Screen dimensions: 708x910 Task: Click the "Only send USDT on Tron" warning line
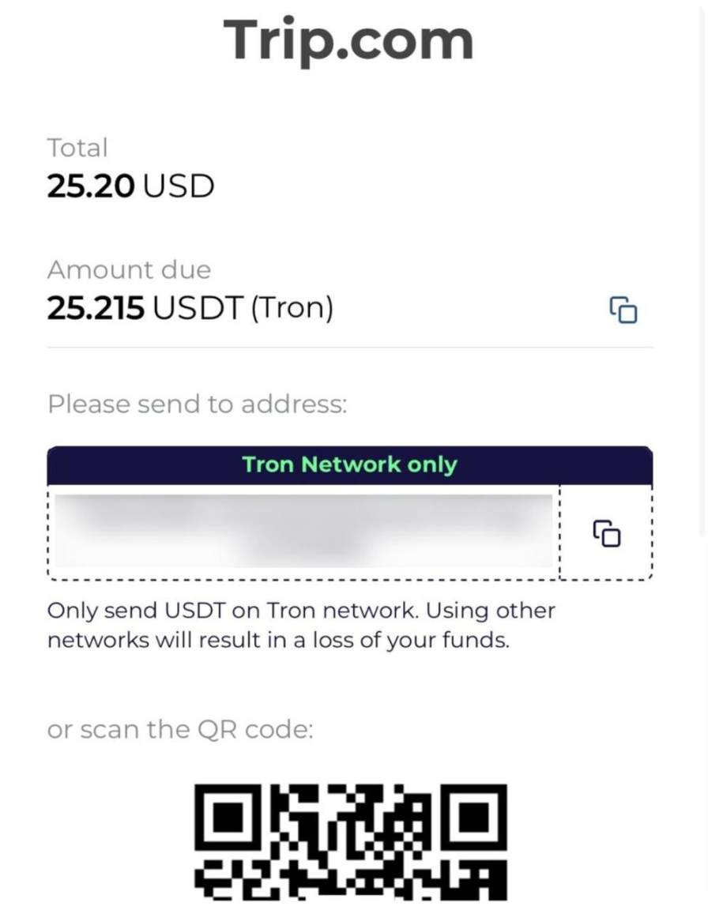pyautogui.click(x=301, y=611)
